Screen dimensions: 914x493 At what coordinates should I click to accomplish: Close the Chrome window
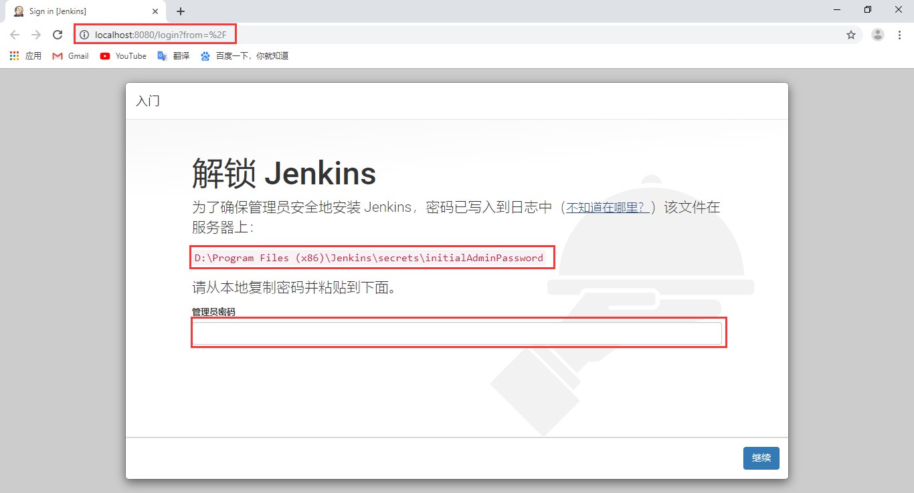coord(899,9)
